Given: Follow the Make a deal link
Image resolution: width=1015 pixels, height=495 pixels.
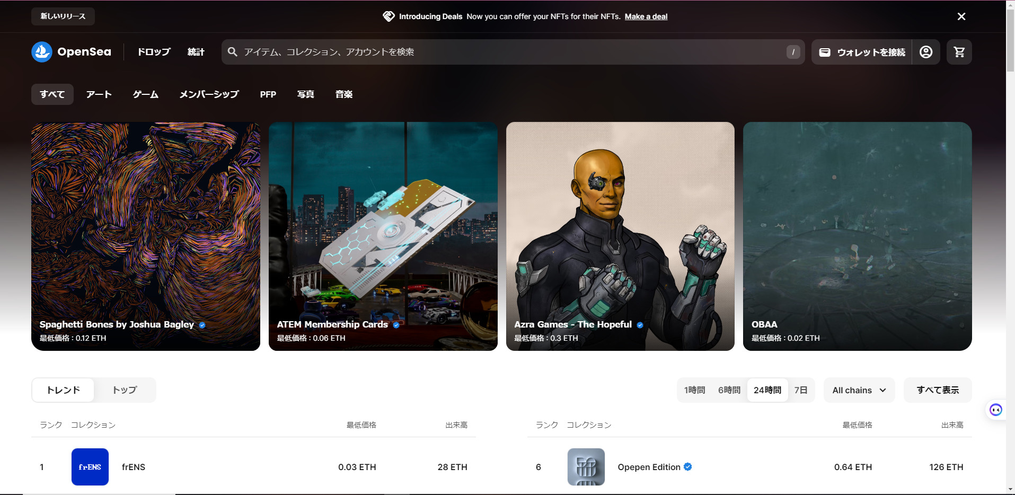Looking at the screenshot, I should point(646,16).
